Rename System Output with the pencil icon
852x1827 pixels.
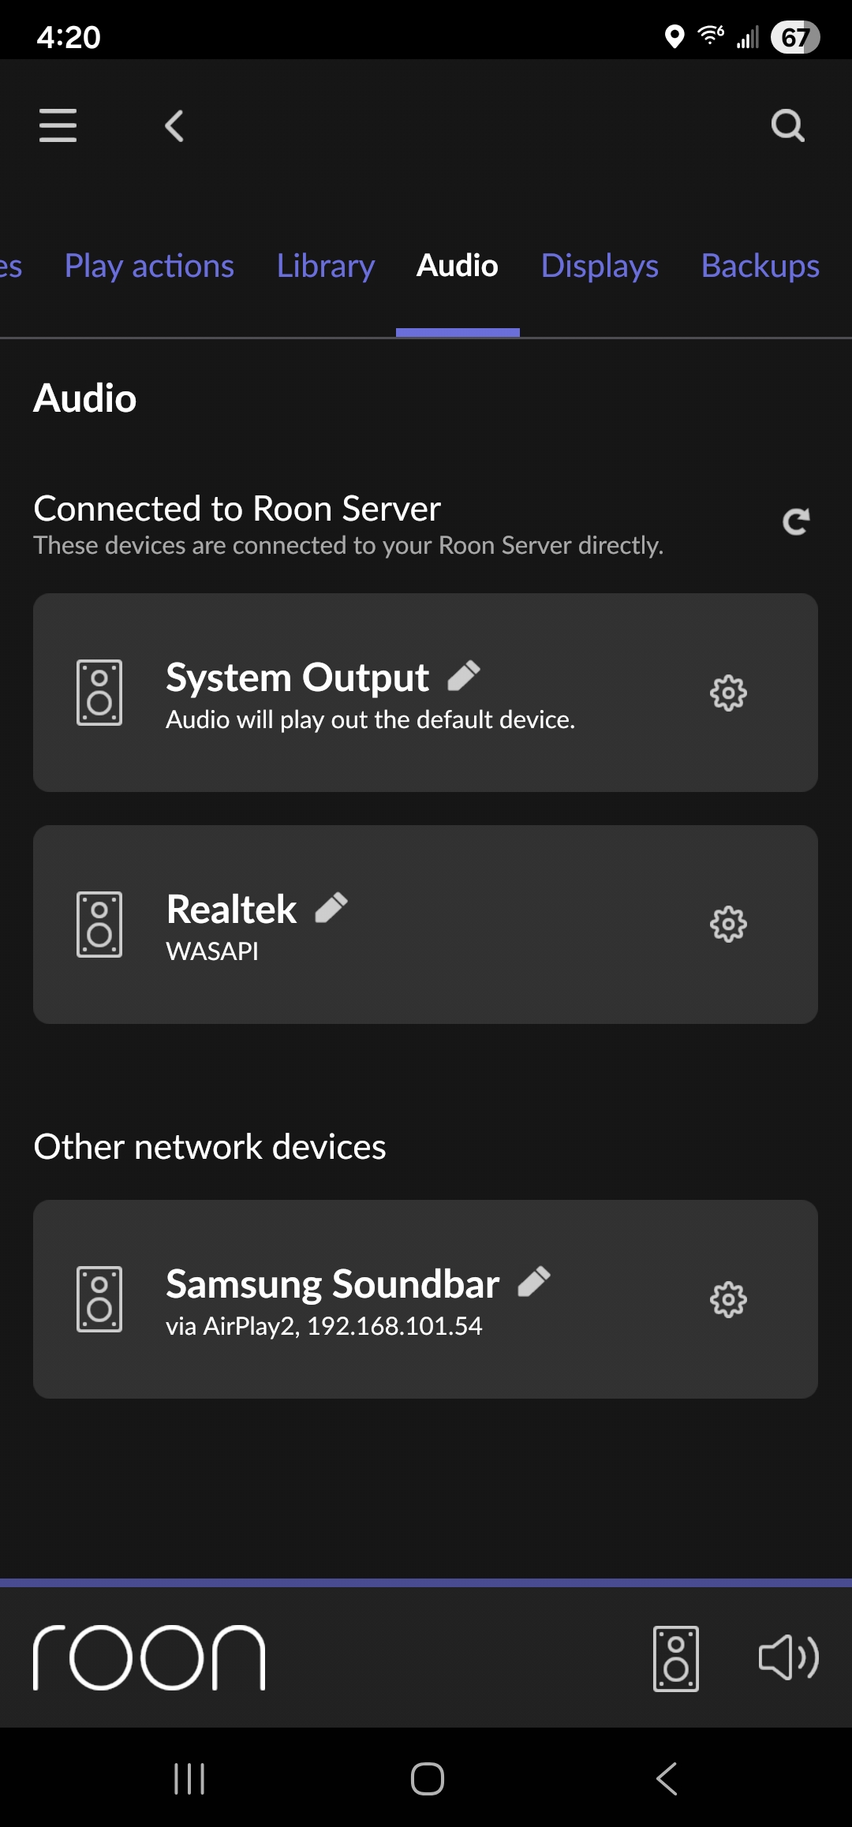(x=464, y=676)
